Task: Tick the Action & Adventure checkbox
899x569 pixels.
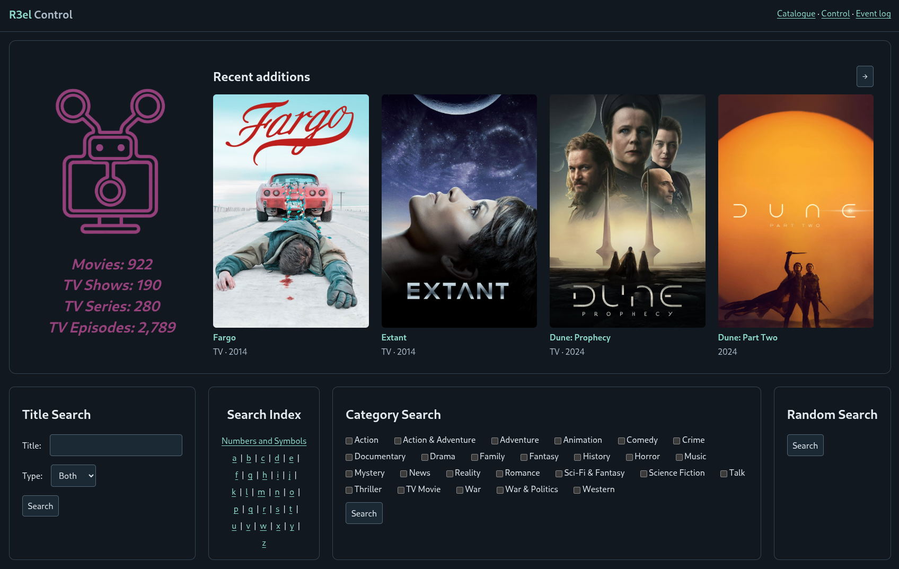Action: 398,441
